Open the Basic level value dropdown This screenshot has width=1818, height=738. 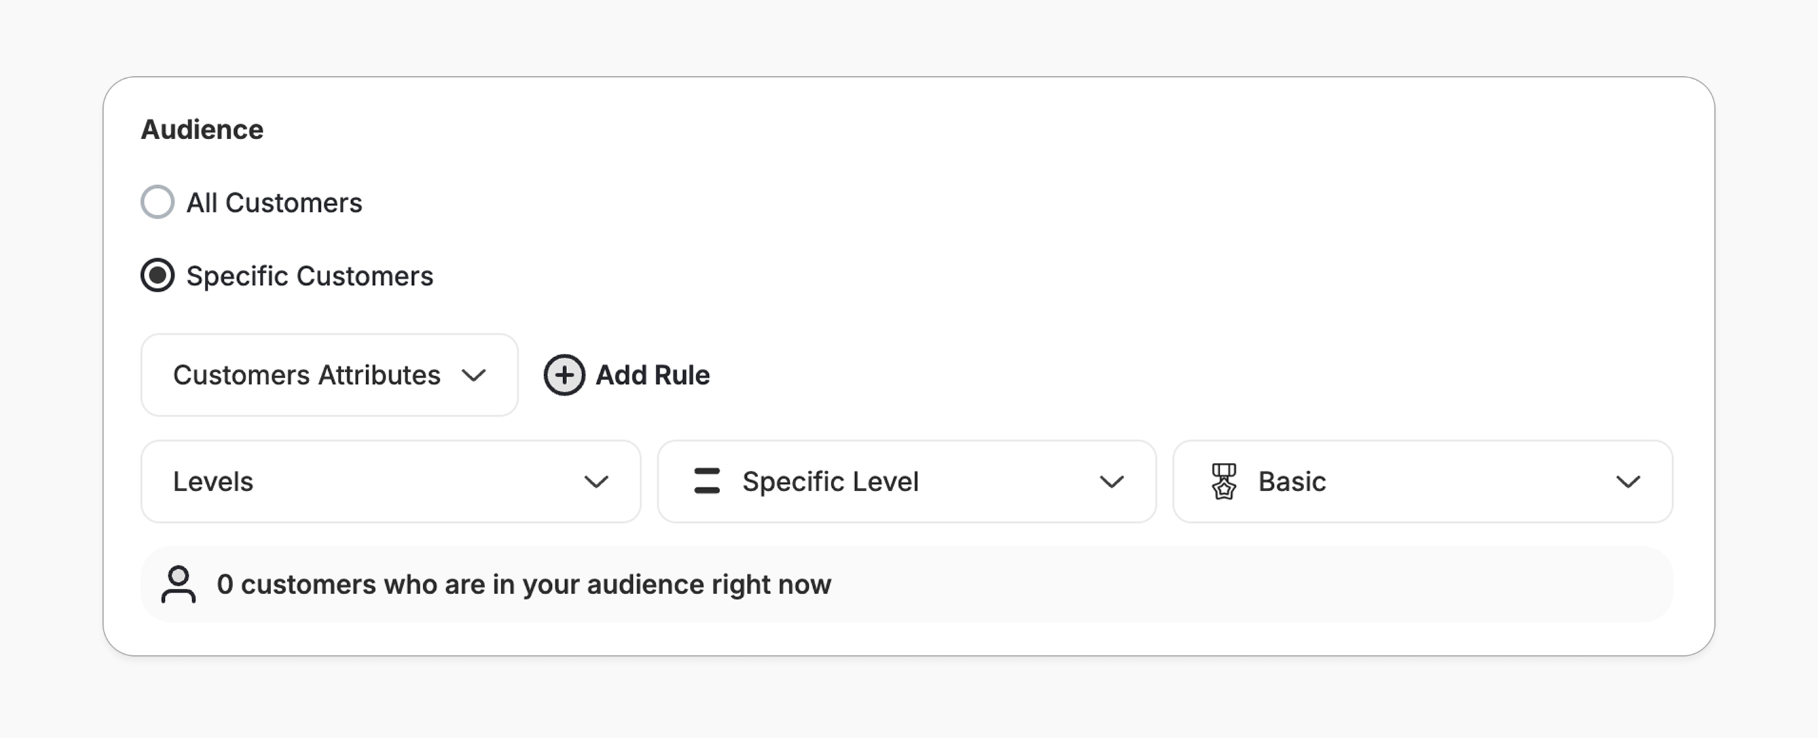click(1422, 481)
